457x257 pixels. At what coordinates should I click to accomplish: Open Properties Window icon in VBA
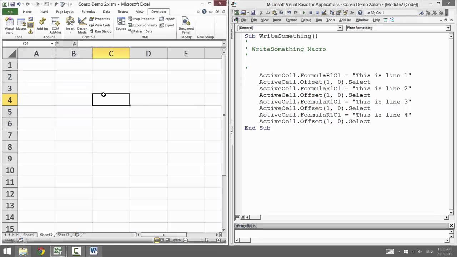[x=339, y=13]
